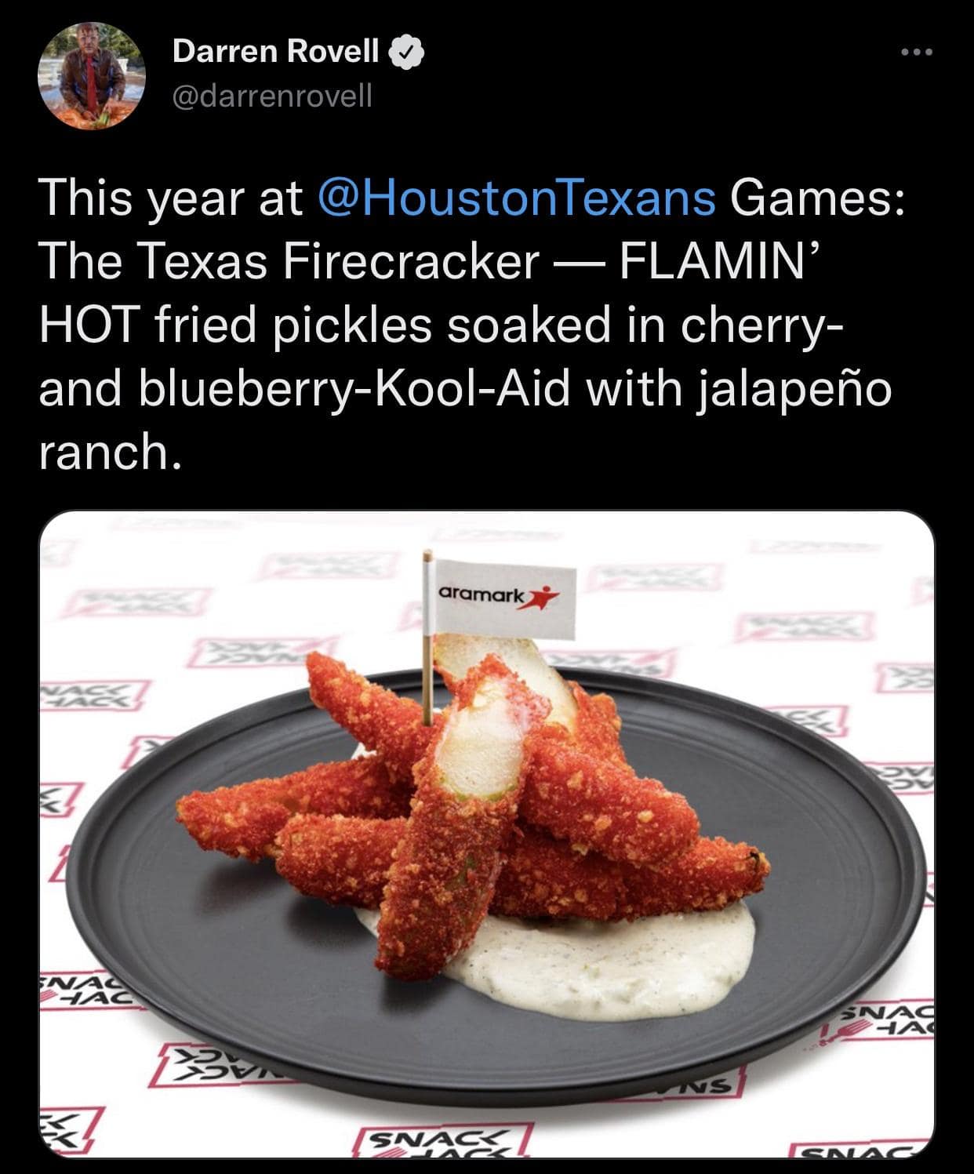Click the Darren Rovell display name
This screenshot has height=1174, width=974.
click(274, 52)
